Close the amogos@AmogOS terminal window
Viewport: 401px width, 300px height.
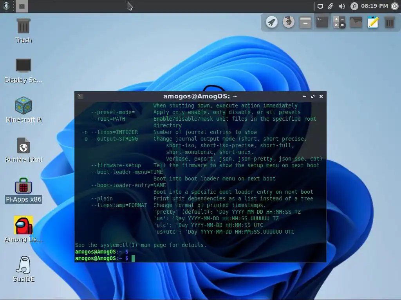(x=321, y=96)
